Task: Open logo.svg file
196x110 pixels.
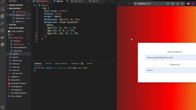Action: click(x=16, y=67)
